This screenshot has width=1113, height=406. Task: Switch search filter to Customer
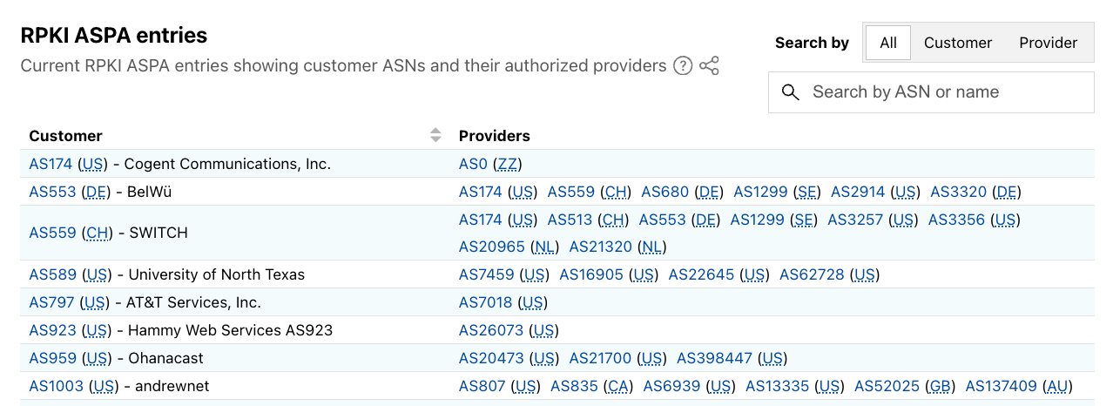pyautogui.click(x=958, y=43)
